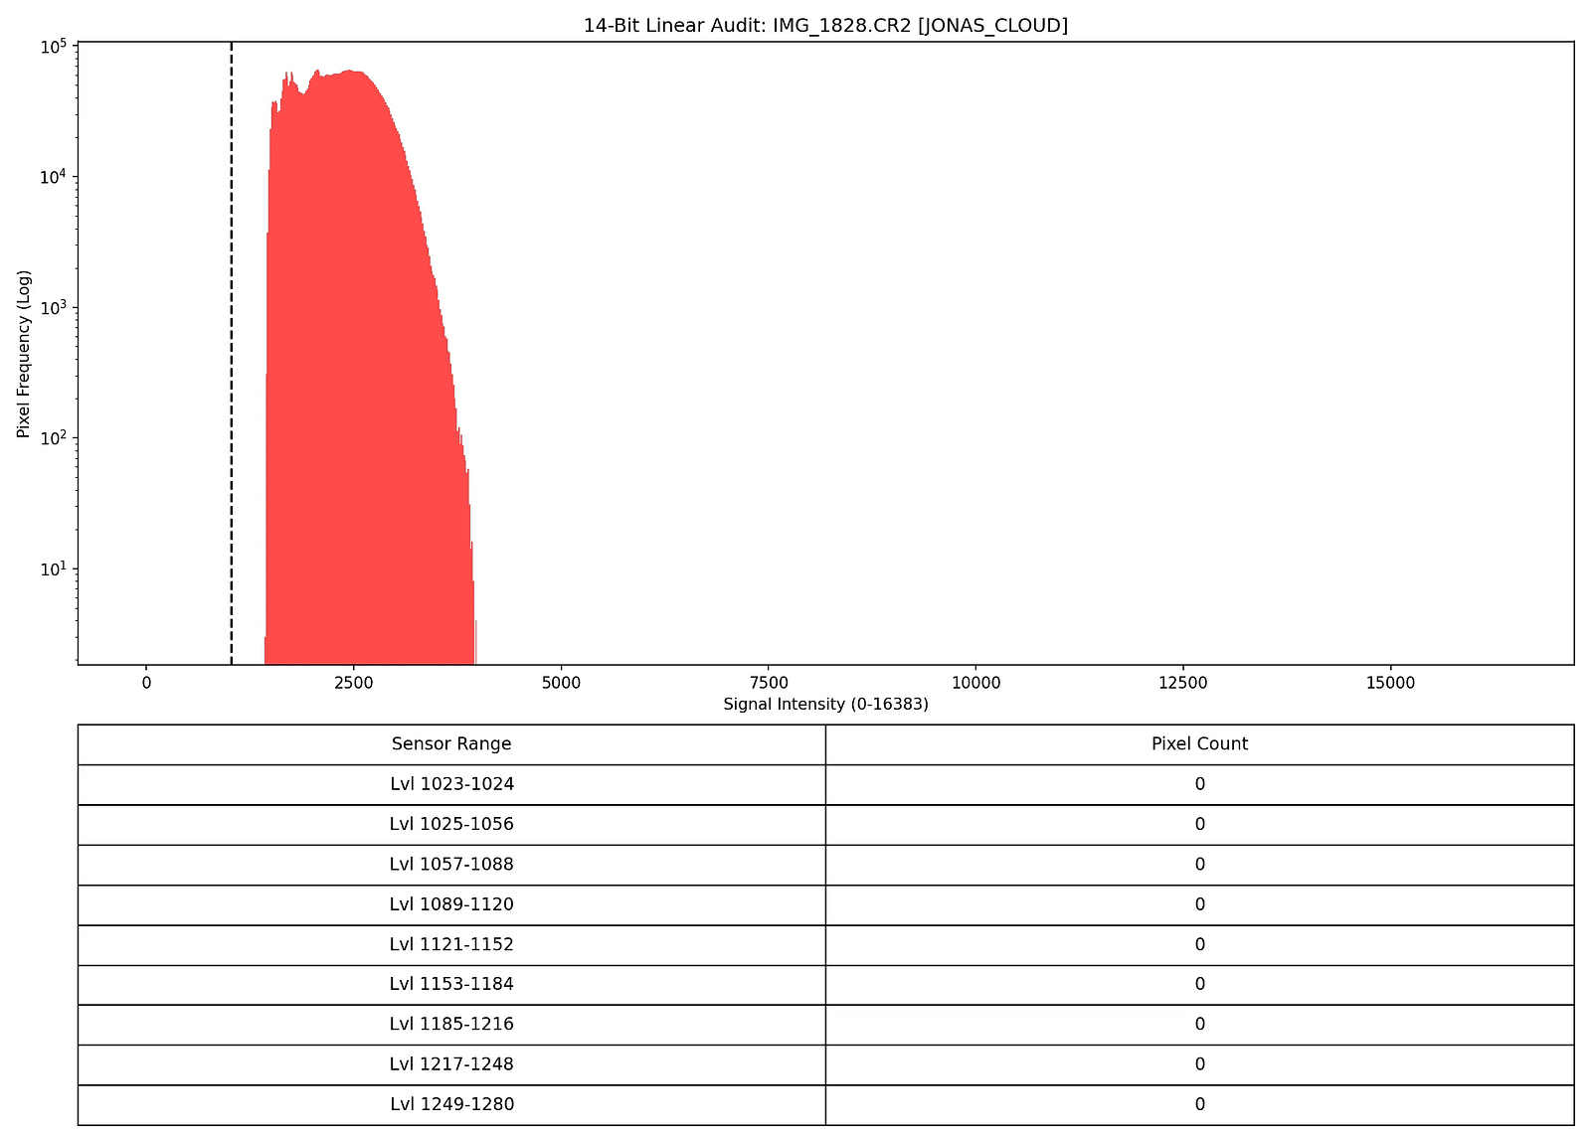
Task: Click the Lvl 1025-1056 table row
Action: (452, 824)
